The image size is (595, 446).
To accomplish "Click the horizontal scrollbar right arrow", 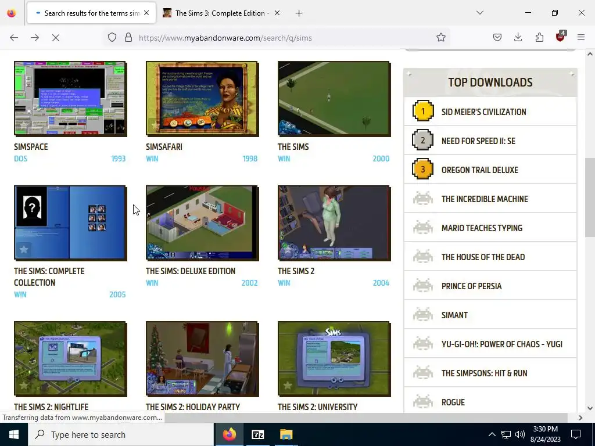I will point(580,418).
